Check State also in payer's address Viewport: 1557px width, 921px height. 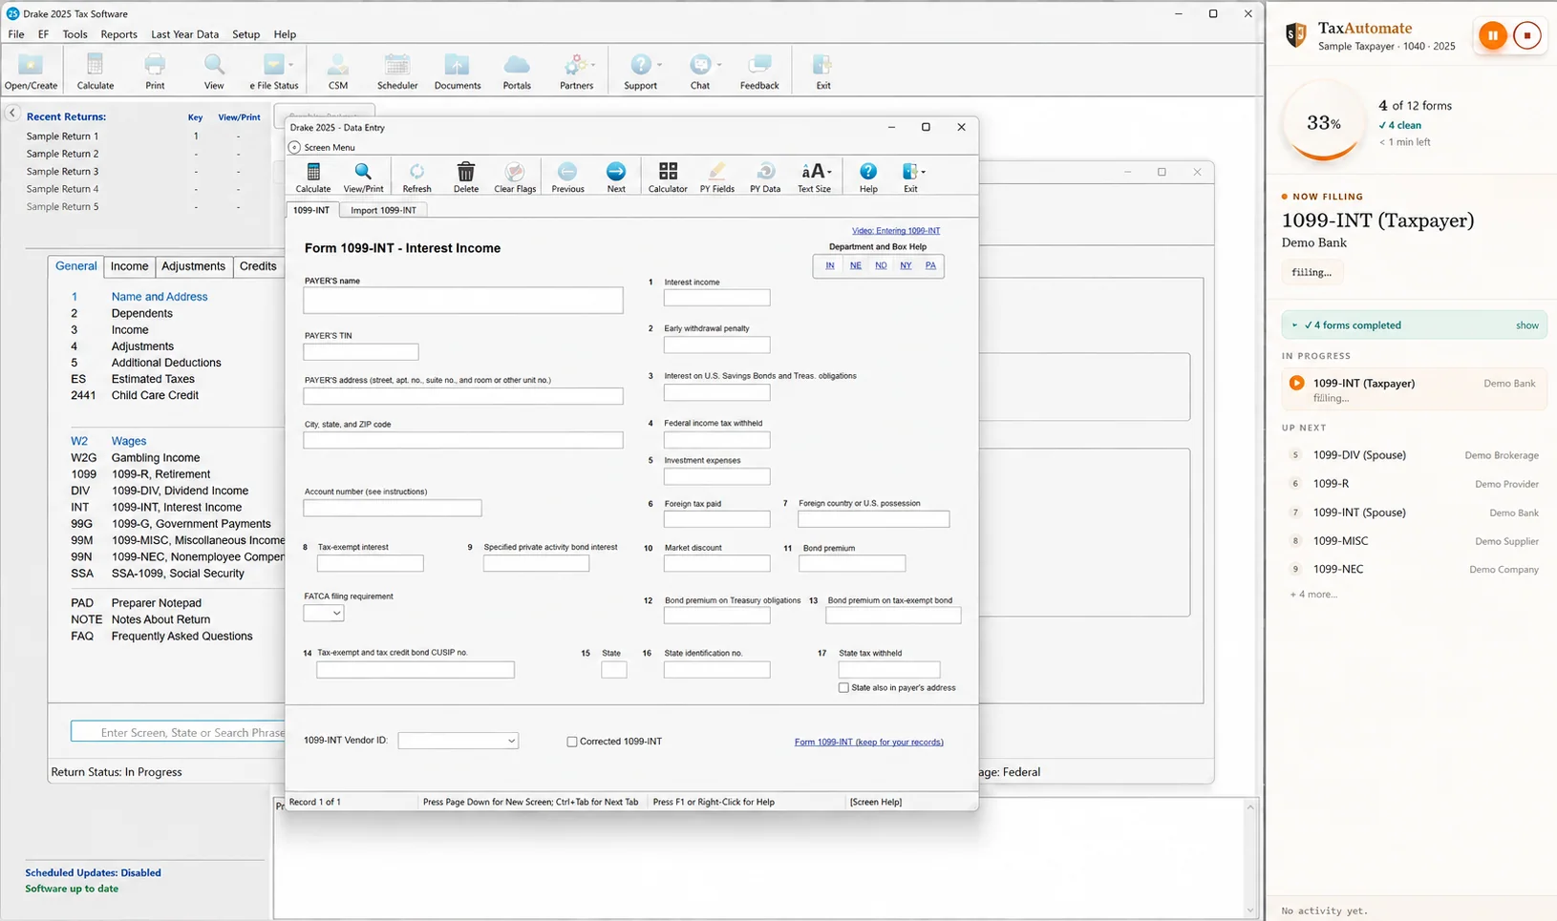tap(843, 687)
